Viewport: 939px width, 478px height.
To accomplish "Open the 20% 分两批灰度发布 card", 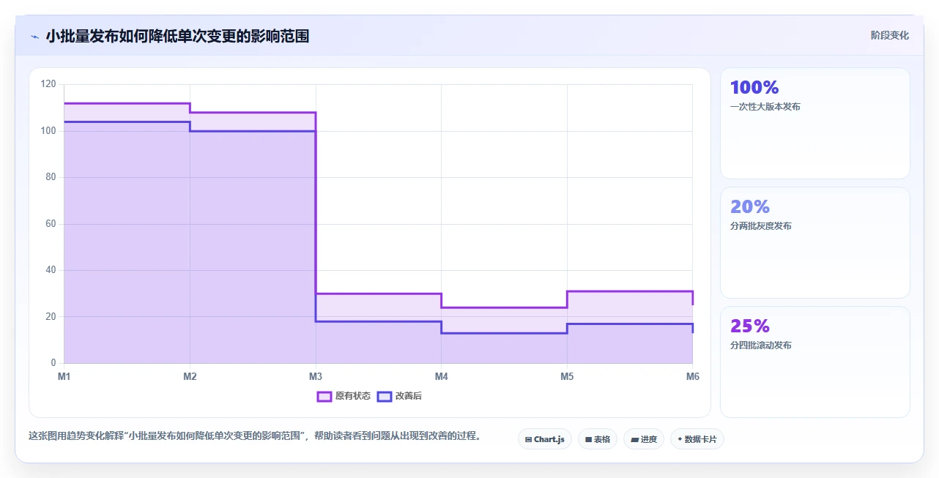I will (815, 243).
